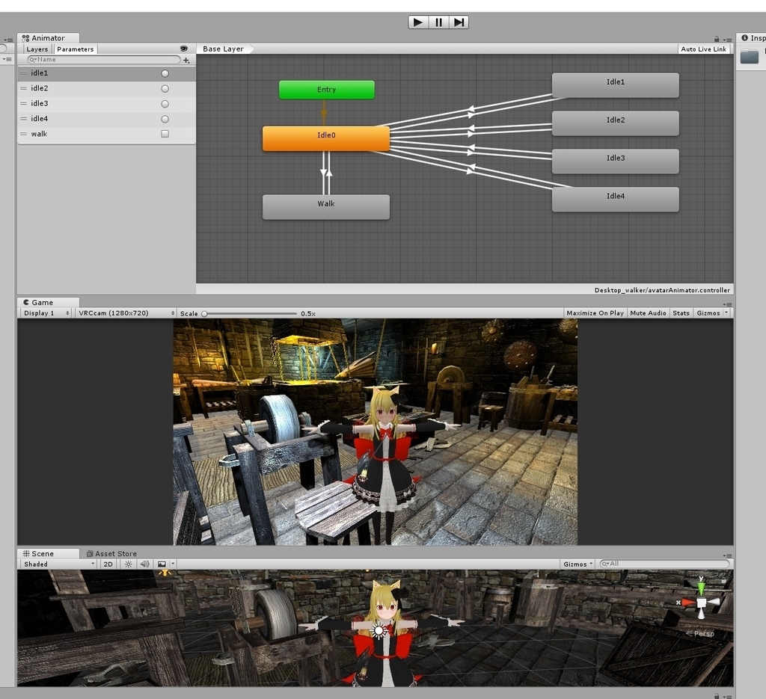The height and width of the screenshot is (699, 766).
Task: Grab the walk parameter reorder handle
Action: 23,134
